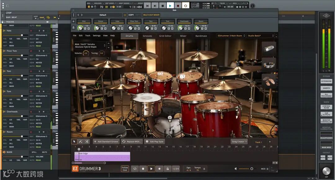The height and width of the screenshot is (180, 335).
Task: Click the plugin power bypass icon
Action: [125, 15]
